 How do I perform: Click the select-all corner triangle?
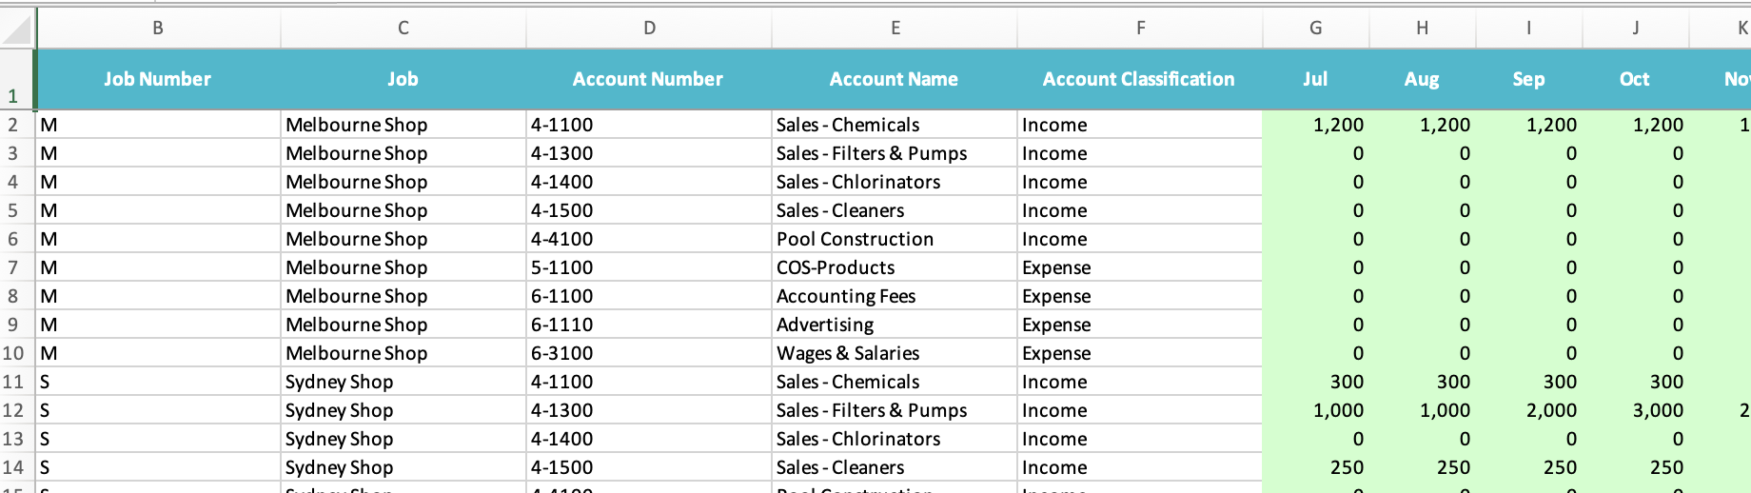(x=18, y=29)
